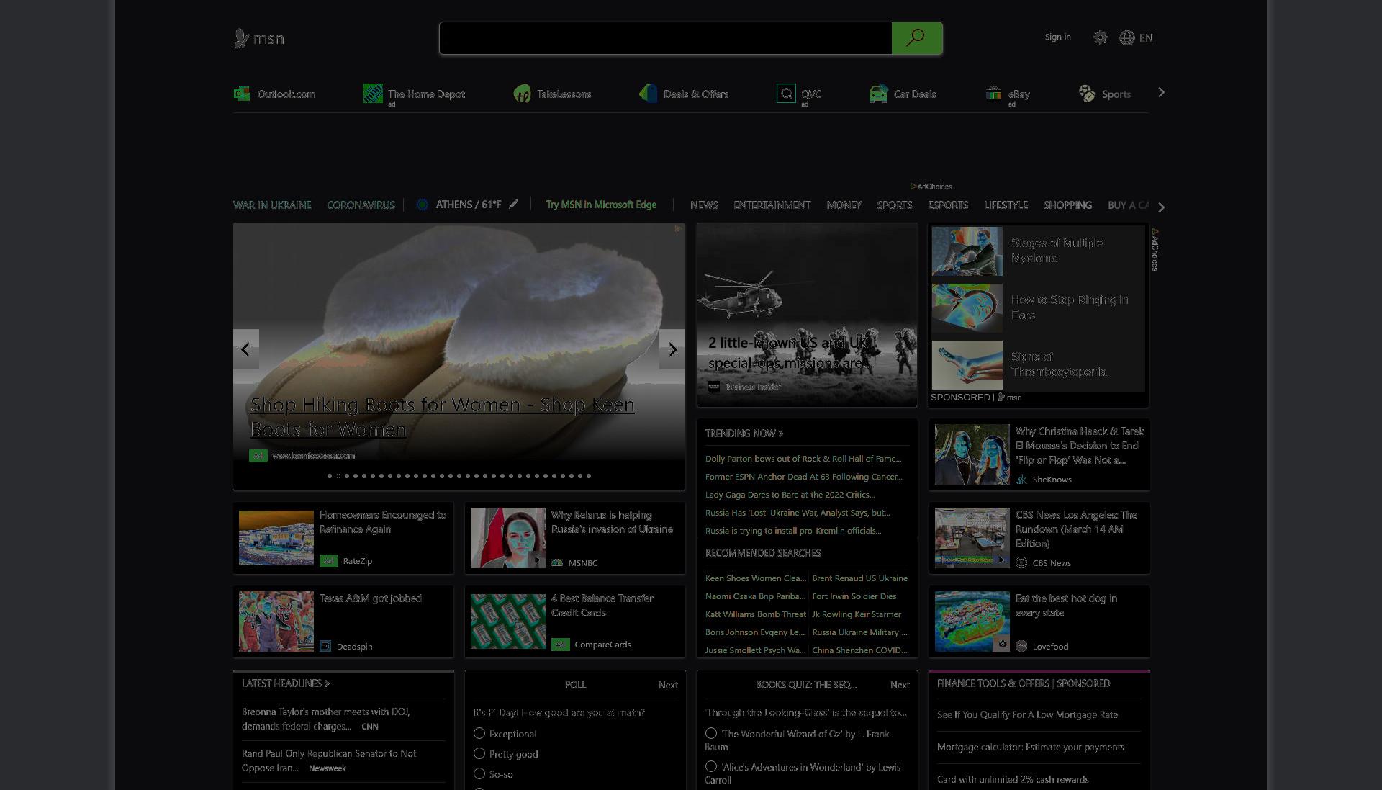Click the MSNBC peacock source icon

pos(557,562)
